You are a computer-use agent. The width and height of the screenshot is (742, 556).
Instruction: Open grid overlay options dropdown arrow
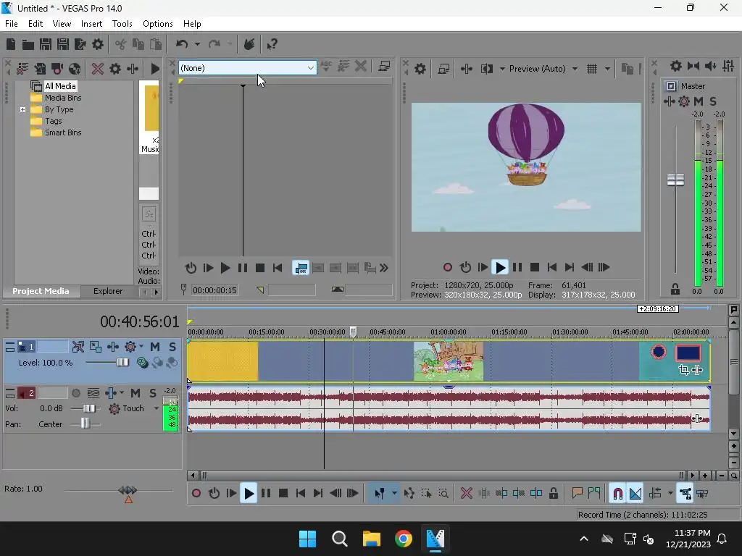tap(608, 69)
